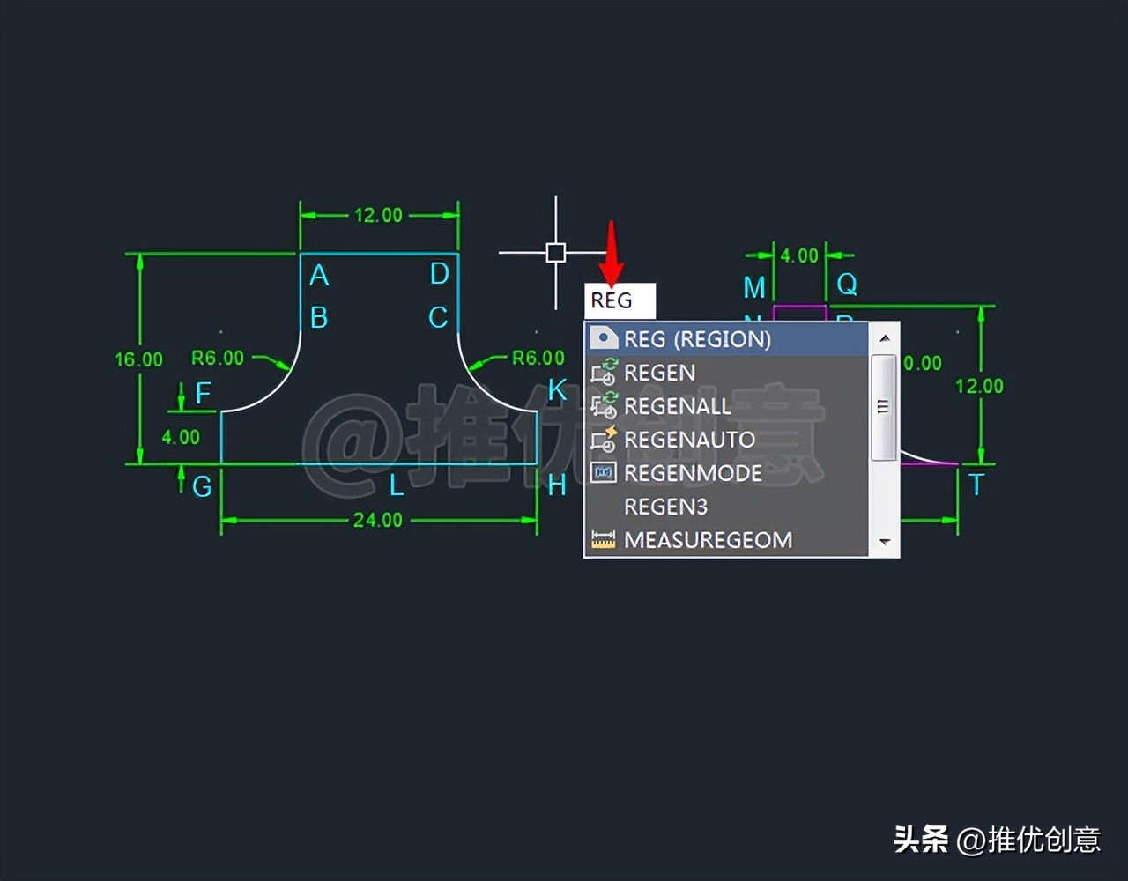Select the REG (REGION) document icon
Viewport: 1128px width, 881px height.
coord(605,337)
